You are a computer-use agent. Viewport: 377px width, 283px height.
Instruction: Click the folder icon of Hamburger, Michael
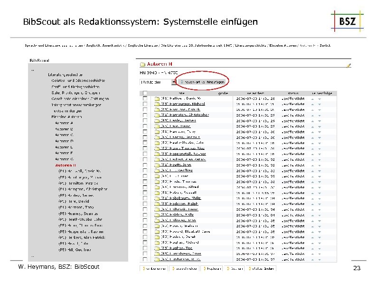tap(157, 104)
